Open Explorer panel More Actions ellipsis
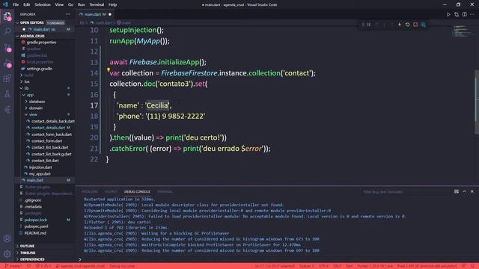Image resolution: width=479 pixels, height=269 pixels. [68, 14]
